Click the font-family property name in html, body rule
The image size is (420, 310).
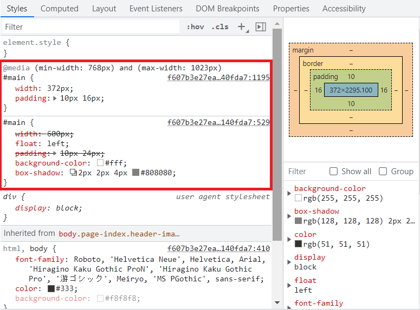click(40, 260)
